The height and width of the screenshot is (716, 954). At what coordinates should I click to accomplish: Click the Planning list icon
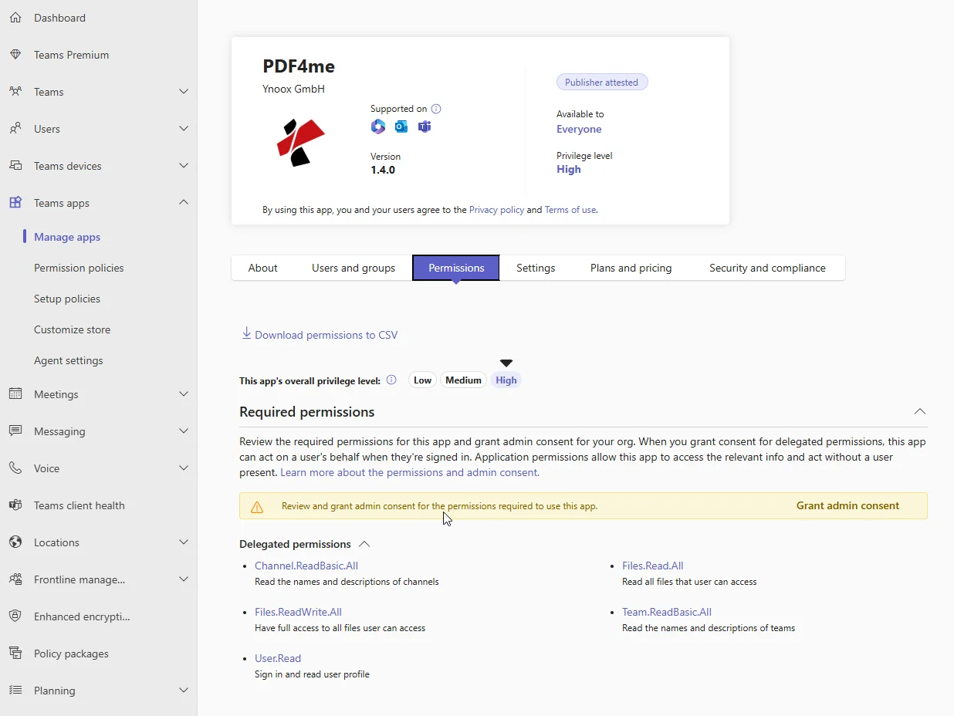click(15, 691)
